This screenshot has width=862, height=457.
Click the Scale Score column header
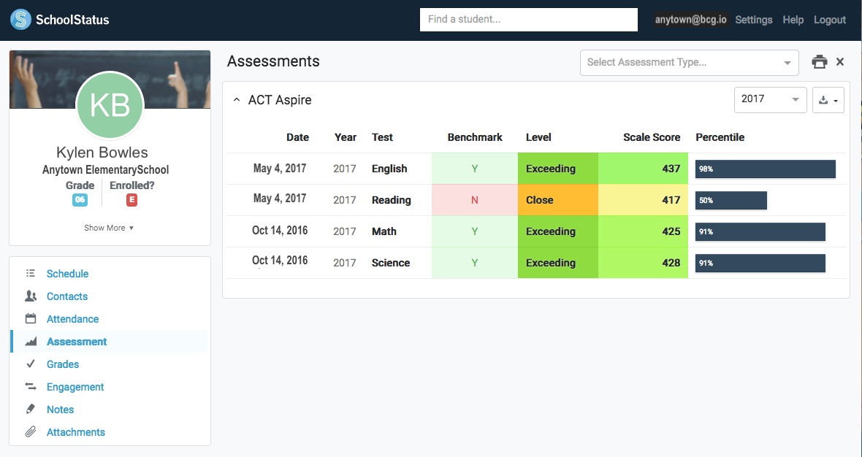pos(652,137)
